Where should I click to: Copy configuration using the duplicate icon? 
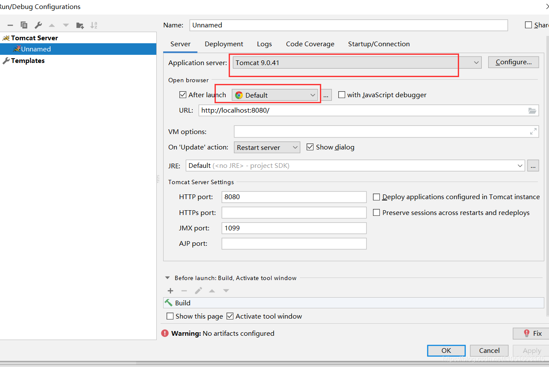point(24,25)
